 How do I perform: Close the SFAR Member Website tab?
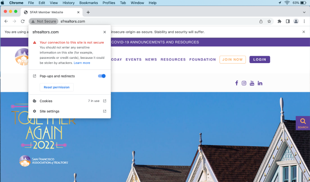(78, 12)
